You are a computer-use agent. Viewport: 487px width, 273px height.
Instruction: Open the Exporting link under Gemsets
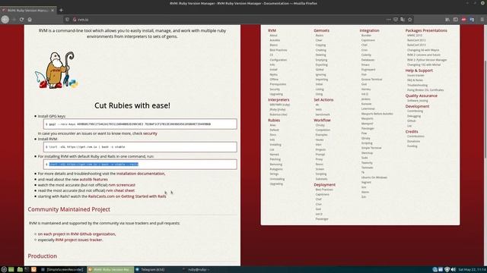tap(321, 64)
